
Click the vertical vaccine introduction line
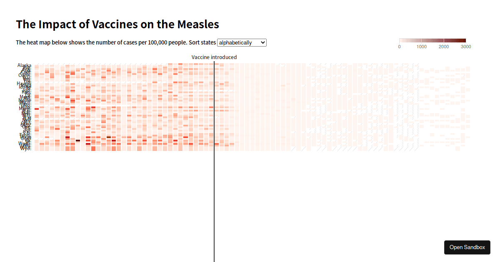click(x=214, y=166)
